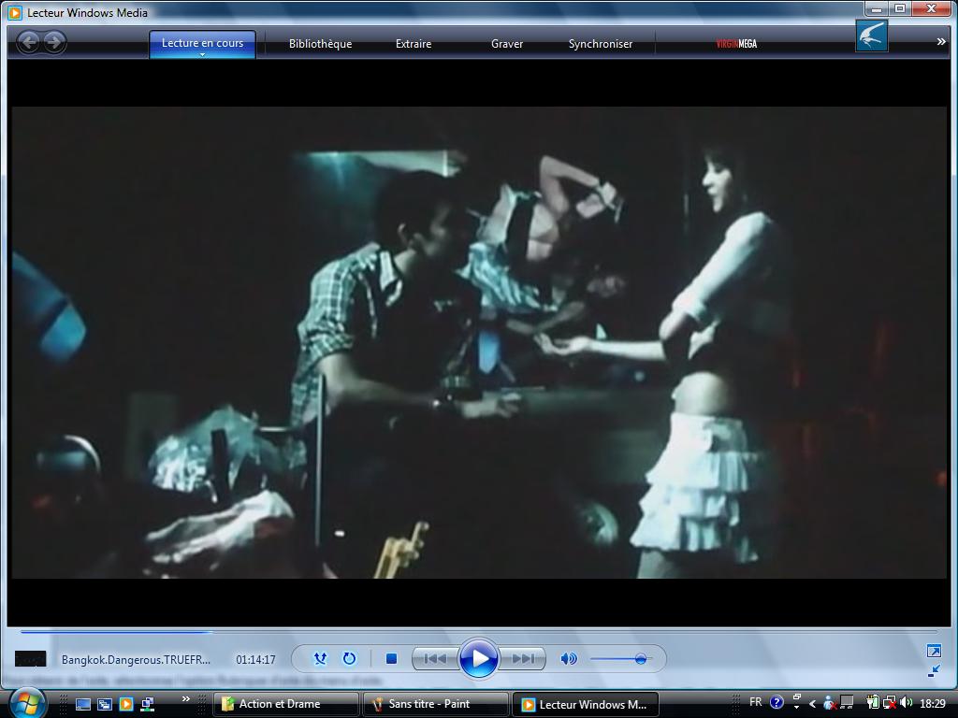Toggle repeat playback mode
The width and height of the screenshot is (958, 718).
pos(349,658)
